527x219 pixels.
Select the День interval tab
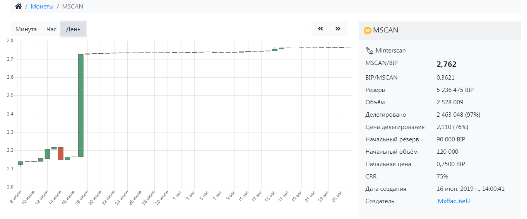(73, 29)
